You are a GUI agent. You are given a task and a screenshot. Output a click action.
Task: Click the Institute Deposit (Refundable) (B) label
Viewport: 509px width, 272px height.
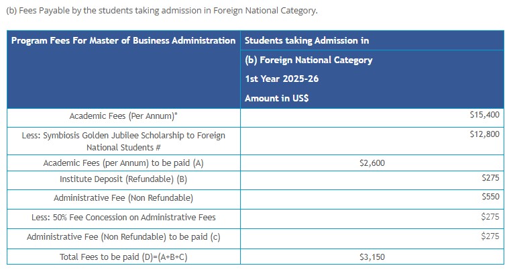tap(123, 179)
